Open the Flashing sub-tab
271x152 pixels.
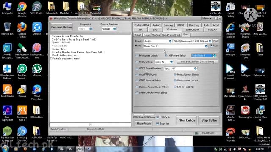[156, 35]
